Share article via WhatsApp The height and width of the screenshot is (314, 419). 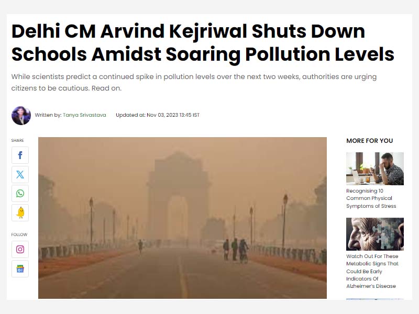click(20, 194)
